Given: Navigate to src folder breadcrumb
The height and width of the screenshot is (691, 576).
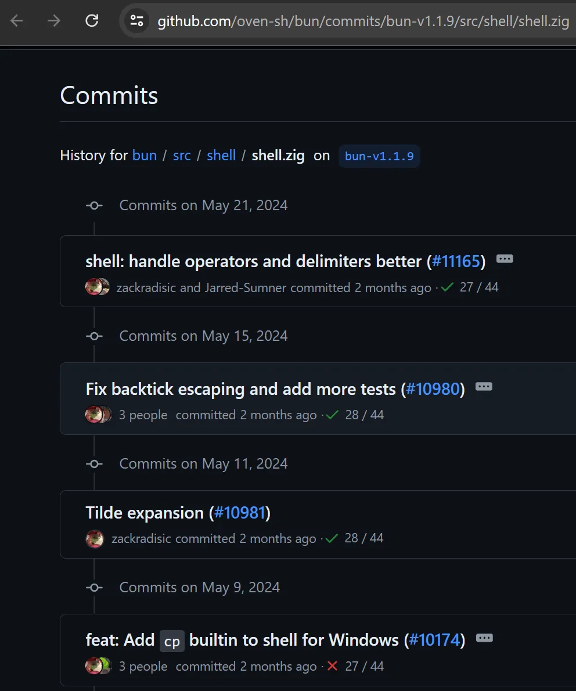Looking at the screenshot, I should tap(182, 156).
